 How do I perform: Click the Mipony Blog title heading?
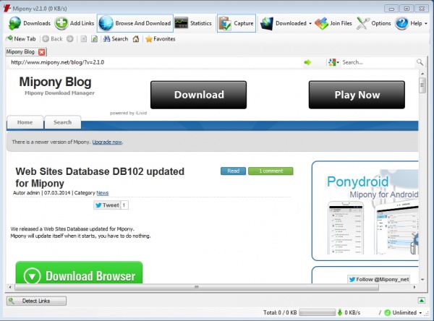coord(55,82)
